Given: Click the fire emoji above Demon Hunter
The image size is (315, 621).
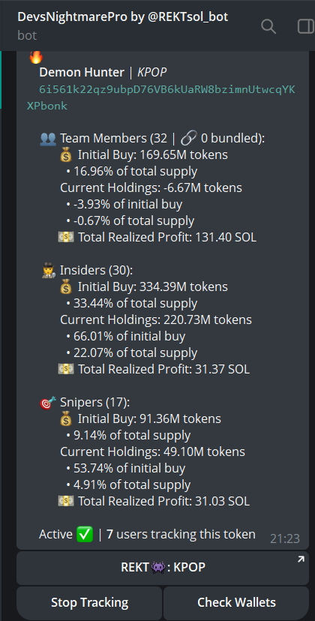Looking at the screenshot, I should [36, 58].
